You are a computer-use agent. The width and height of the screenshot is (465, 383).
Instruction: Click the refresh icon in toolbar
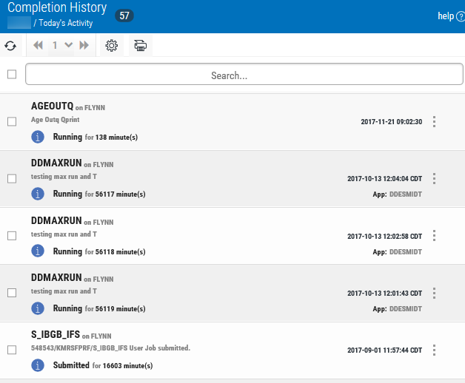10,46
